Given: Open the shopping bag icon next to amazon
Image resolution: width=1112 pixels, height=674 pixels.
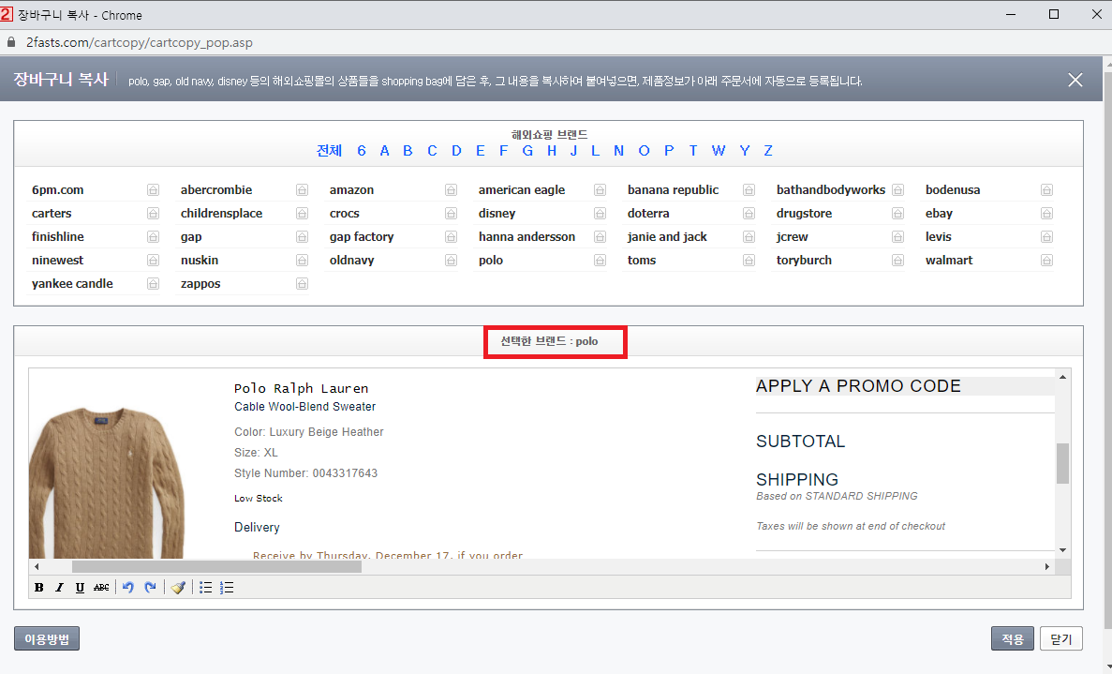Looking at the screenshot, I should [451, 190].
